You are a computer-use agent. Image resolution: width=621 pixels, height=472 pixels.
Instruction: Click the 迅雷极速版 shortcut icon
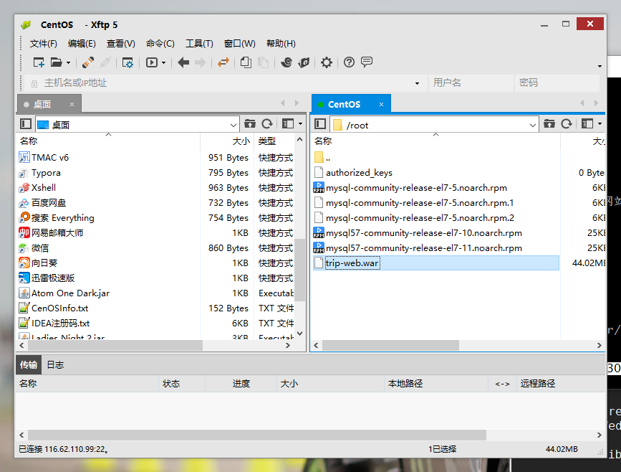(24, 278)
